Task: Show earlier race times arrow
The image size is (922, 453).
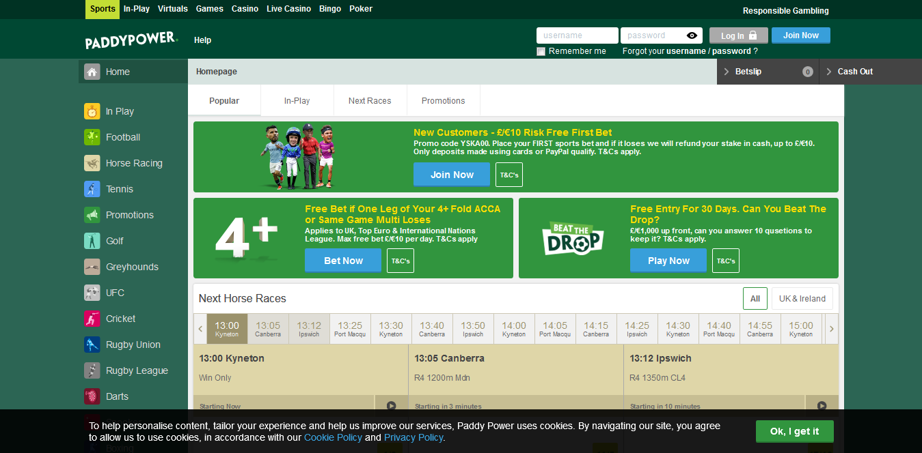Action: pyautogui.click(x=200, y=329)
